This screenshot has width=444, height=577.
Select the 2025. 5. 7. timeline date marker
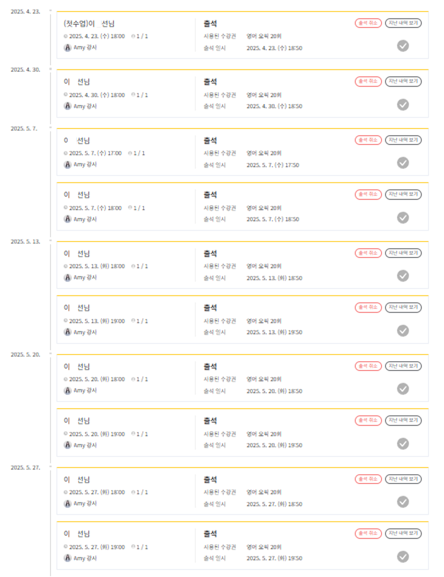pos(24,128)
